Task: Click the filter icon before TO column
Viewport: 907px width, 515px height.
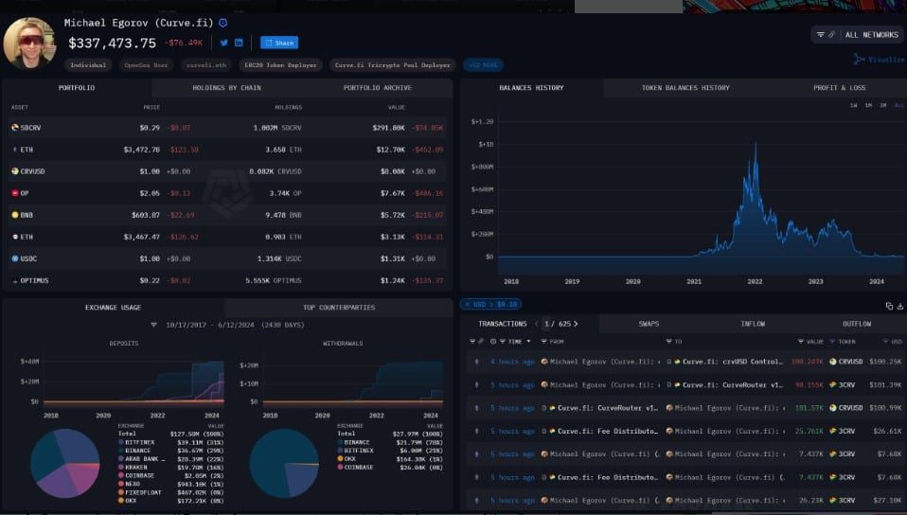Action: [669, 342]
